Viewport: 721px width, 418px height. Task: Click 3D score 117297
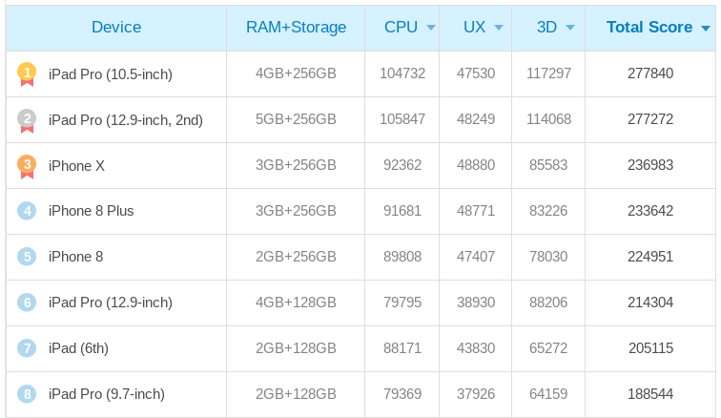click(x=548, y=73)
